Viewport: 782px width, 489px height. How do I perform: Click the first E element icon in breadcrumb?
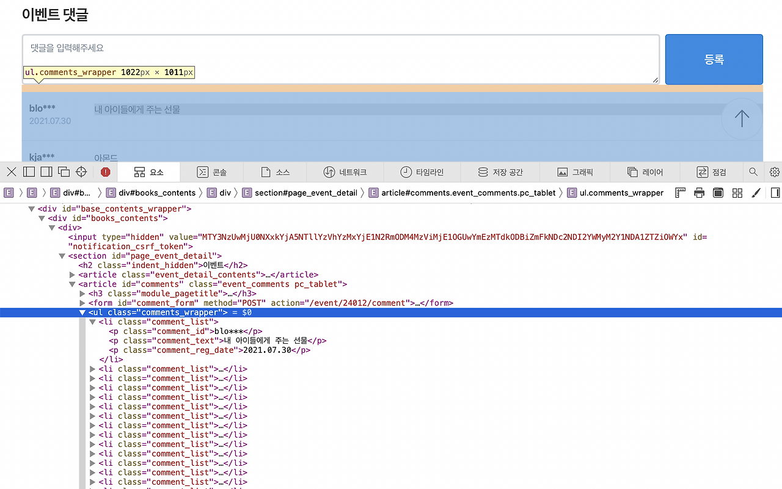[9, 193]
